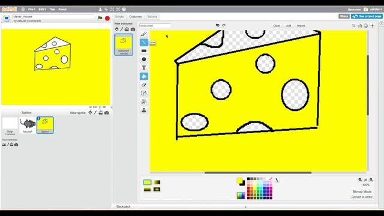
Task: Select the Fill with color tool
Action: 144,76
